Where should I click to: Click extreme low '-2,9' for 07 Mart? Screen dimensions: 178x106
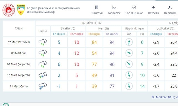coord(156,42)
